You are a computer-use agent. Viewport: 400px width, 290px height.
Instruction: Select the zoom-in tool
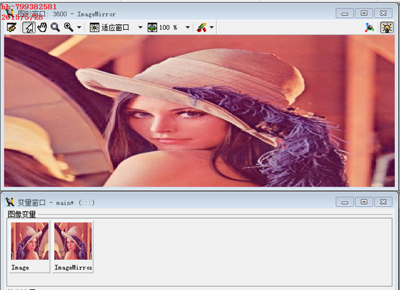coord(68,27)
